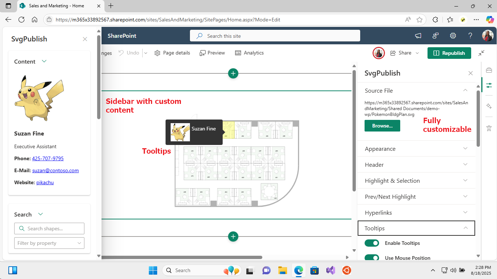Collapse the Search panel chevron in sidebar
The width and height of the screenshot is (497, 279).
pos(40,214)
